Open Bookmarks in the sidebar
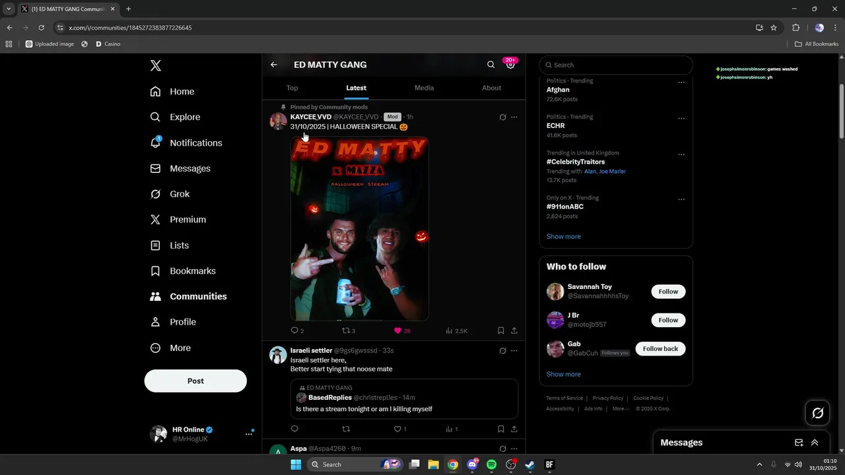Viewport: 845px width, 475px height. point(183,271)
